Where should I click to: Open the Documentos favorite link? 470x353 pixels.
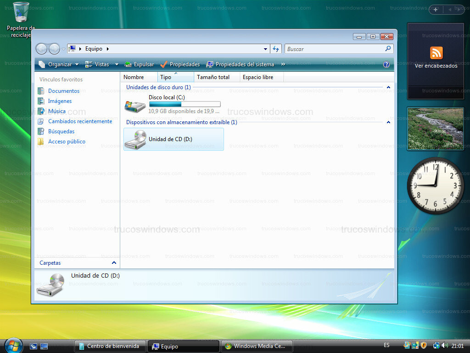(63, 91)
